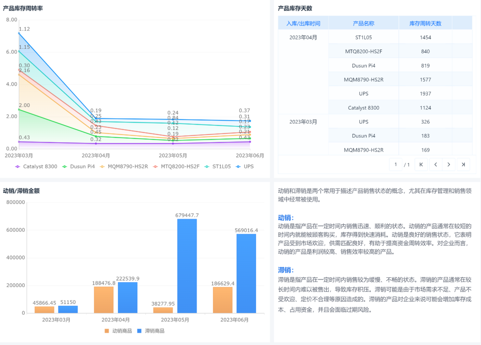Toggle the 滞销商品 legend entry
This screenshot has width=481, height=345.
151,331
